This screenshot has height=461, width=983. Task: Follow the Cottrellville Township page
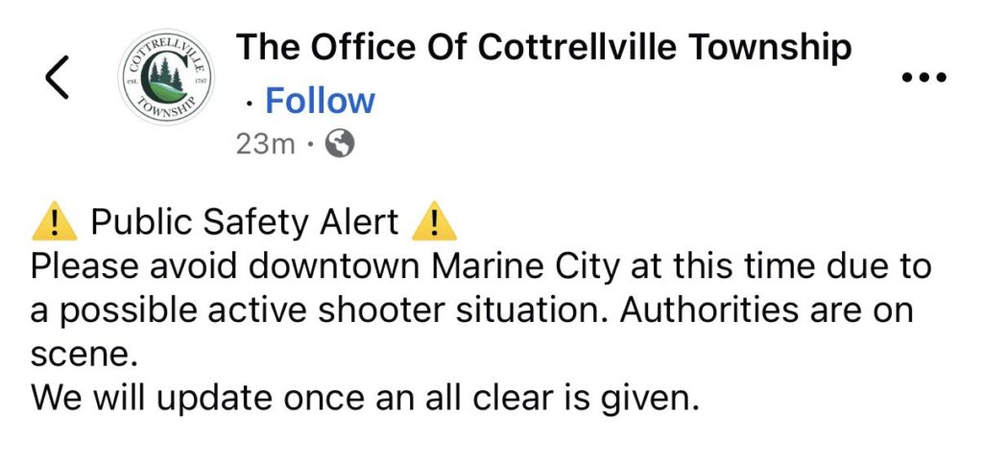320,100
